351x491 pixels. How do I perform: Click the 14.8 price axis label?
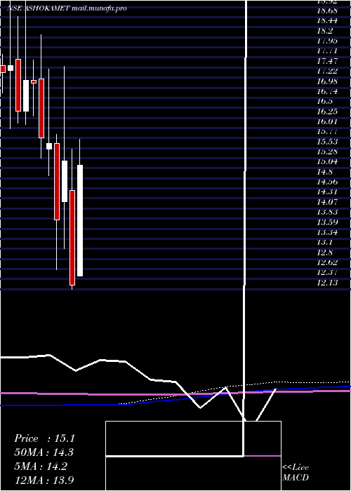pyautogui.click(x=325, y=172)
